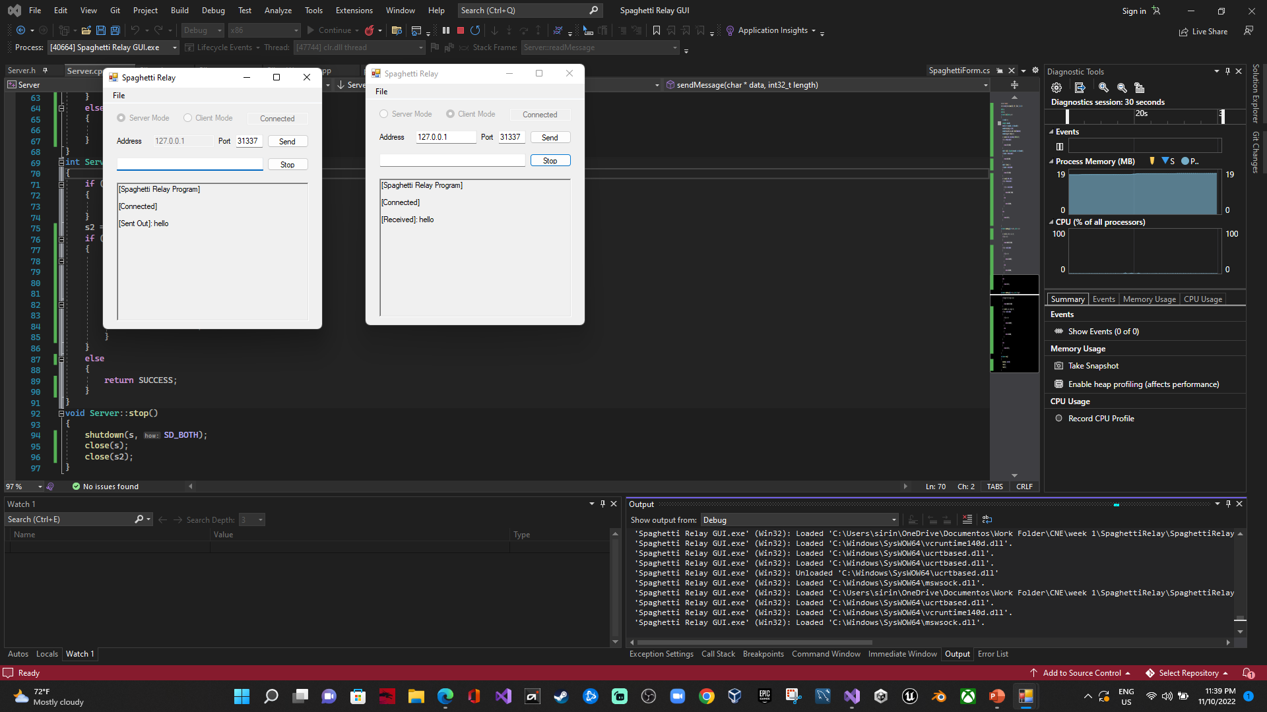Click Stop in left Spaghetti Relay
Screen dimensions: 1267x712
click(288, 164)
